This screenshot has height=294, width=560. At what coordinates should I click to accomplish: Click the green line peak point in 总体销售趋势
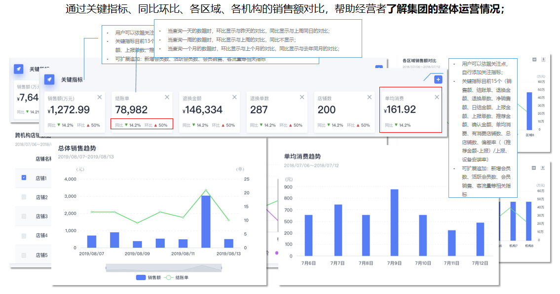coord(206,190)
